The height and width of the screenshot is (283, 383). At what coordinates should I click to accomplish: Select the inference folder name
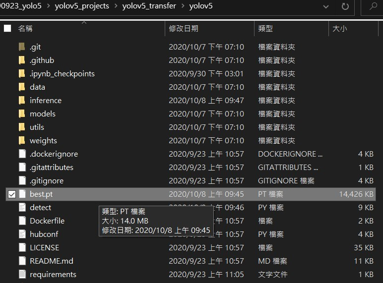pos(46,100)
